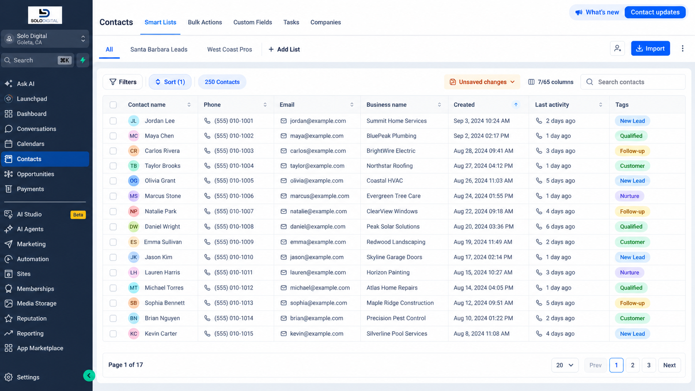Tick the checkbox for Natalie Park
The height and width of the screenshot is (391, 695).
(x=113, y=211)
